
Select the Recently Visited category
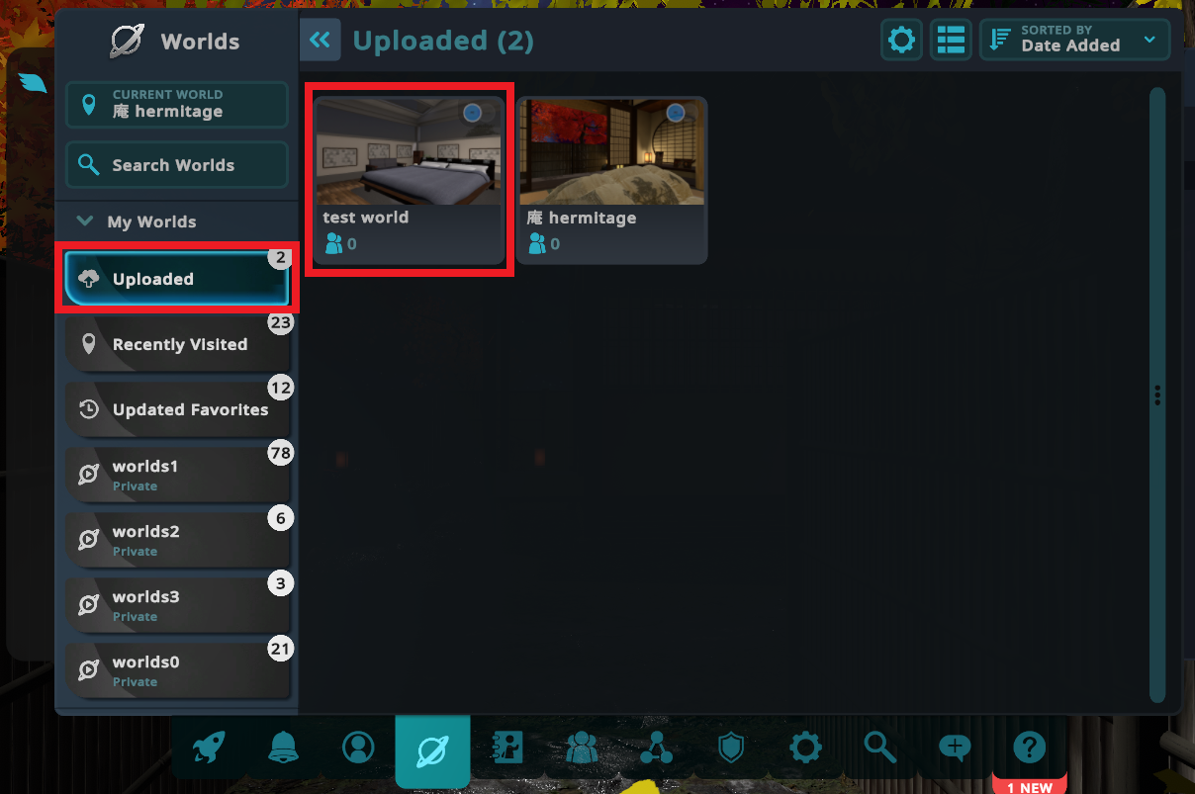pos(177,344)
